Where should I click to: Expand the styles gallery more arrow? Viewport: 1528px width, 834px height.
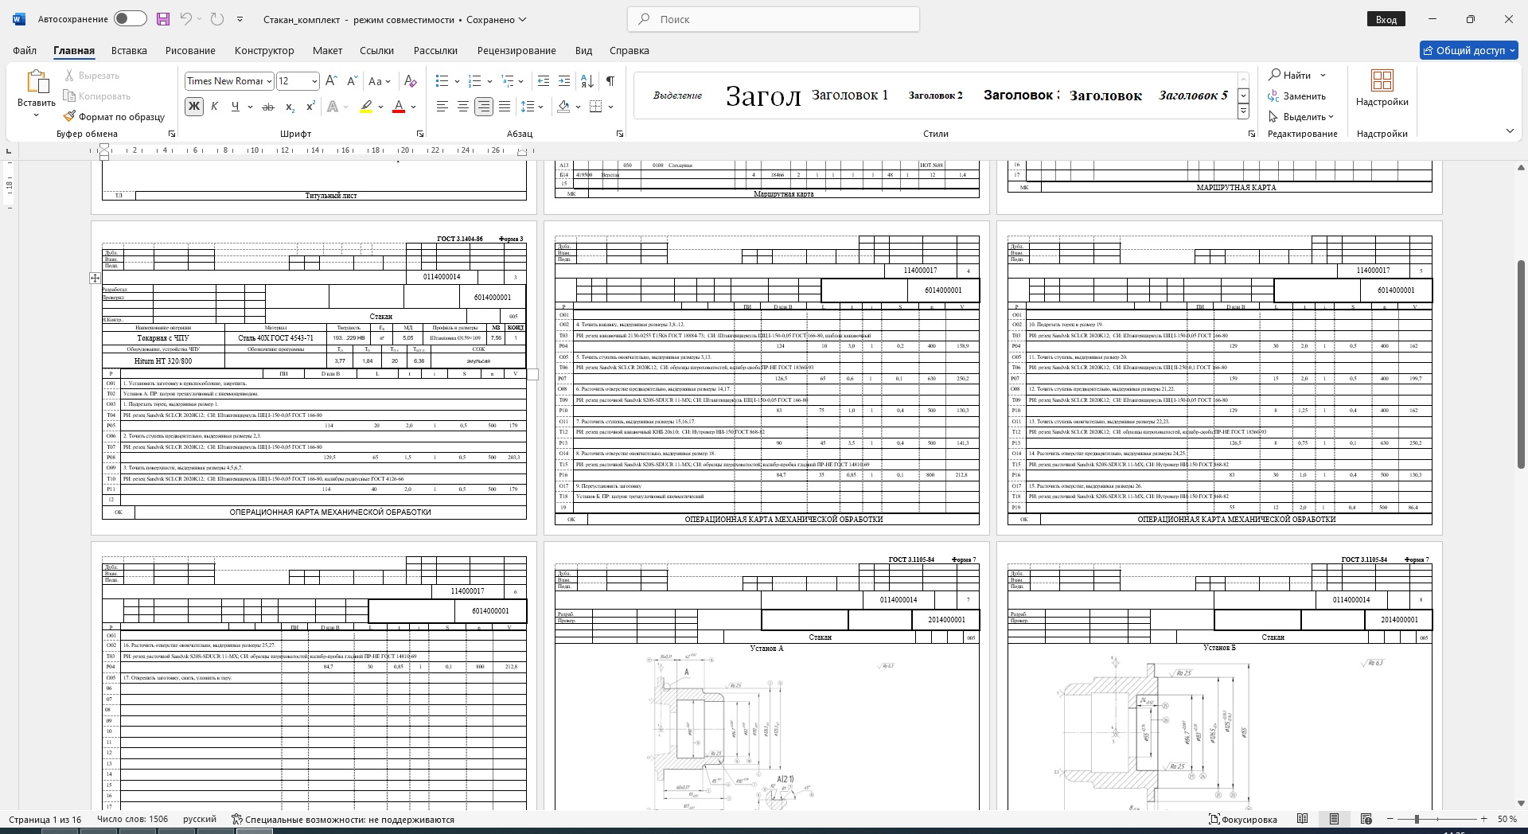pos(1243,112)
